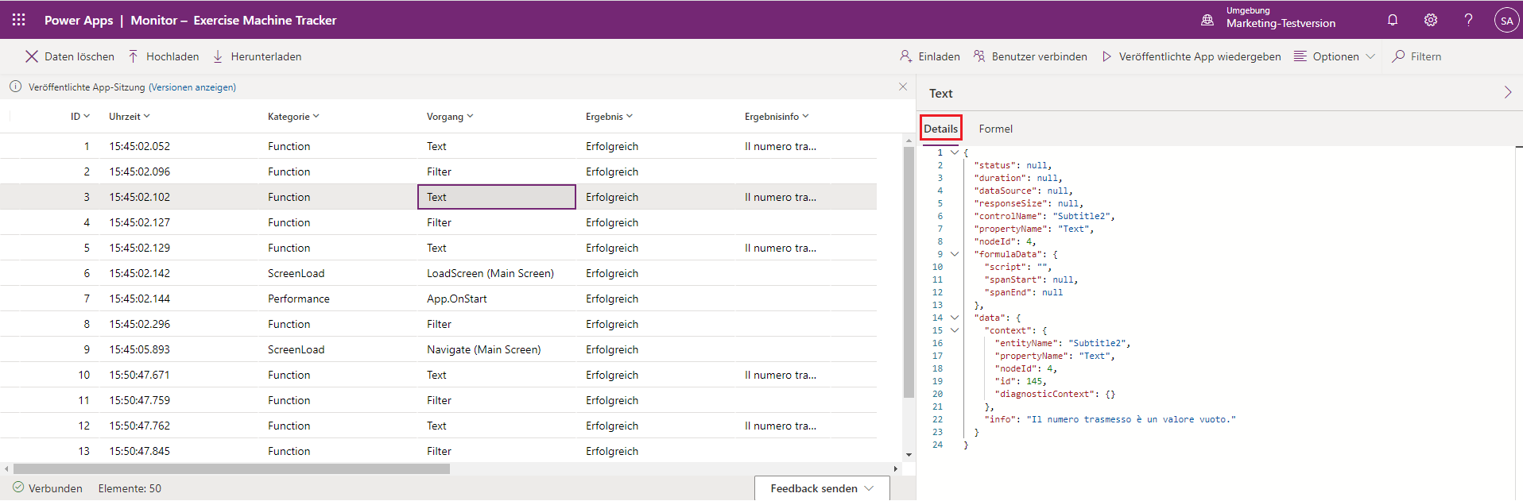Click the Daten löschen X icon

(32, 56)
